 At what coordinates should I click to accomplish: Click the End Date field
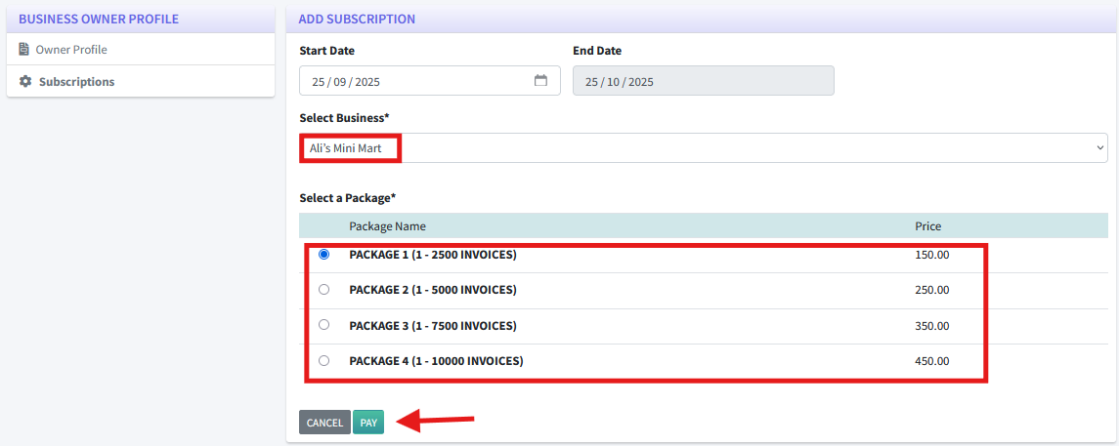coord(703,81)
